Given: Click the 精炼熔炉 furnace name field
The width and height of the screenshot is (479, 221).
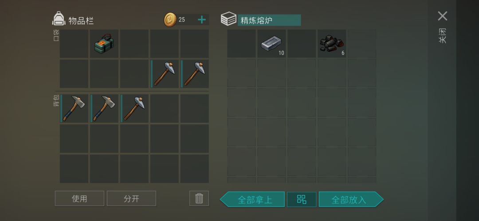Looking at the screenshot, I should pos(269,20).
